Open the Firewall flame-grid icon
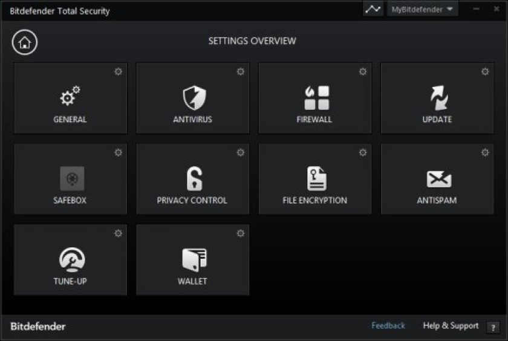508x341 pixels. click(x=316, y=98)
